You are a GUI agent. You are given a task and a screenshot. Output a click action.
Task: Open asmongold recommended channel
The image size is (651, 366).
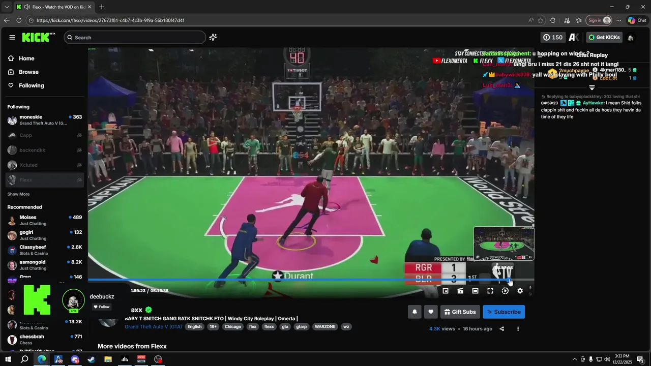coord(45,265)
